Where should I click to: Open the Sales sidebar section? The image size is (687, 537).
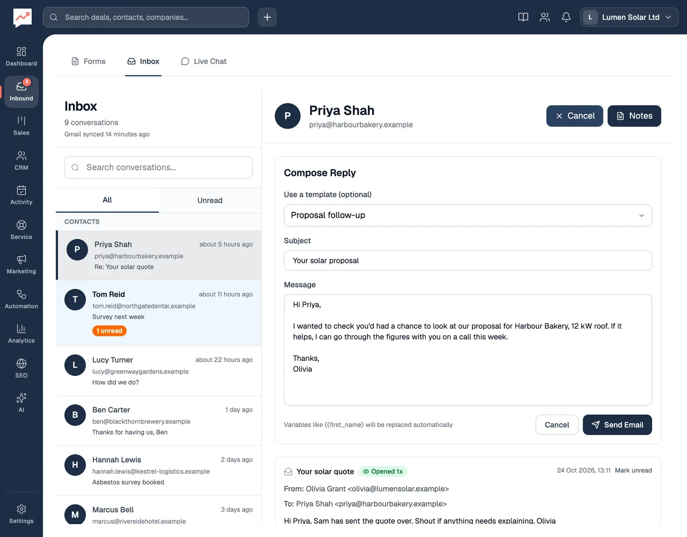click(21, 126)
